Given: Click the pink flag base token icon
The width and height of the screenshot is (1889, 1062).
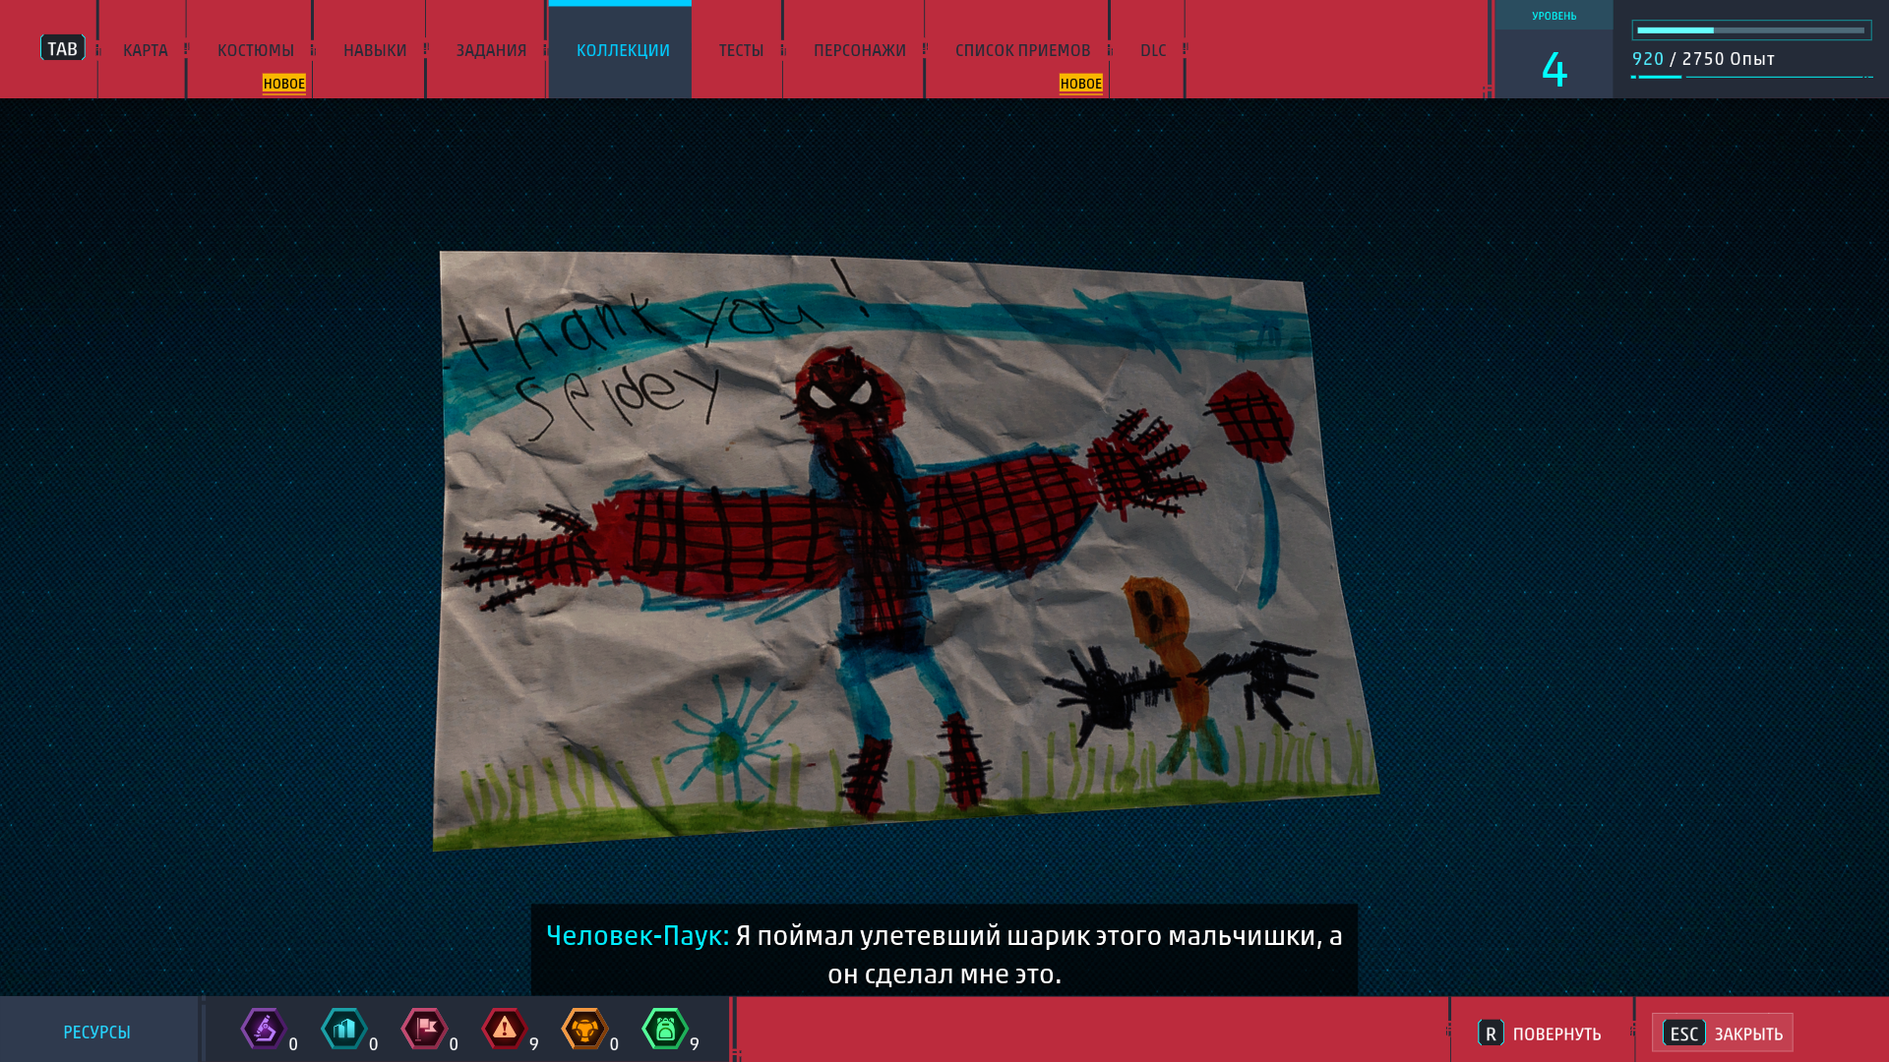Looking at the screenshot, I should pos(424,1030).
